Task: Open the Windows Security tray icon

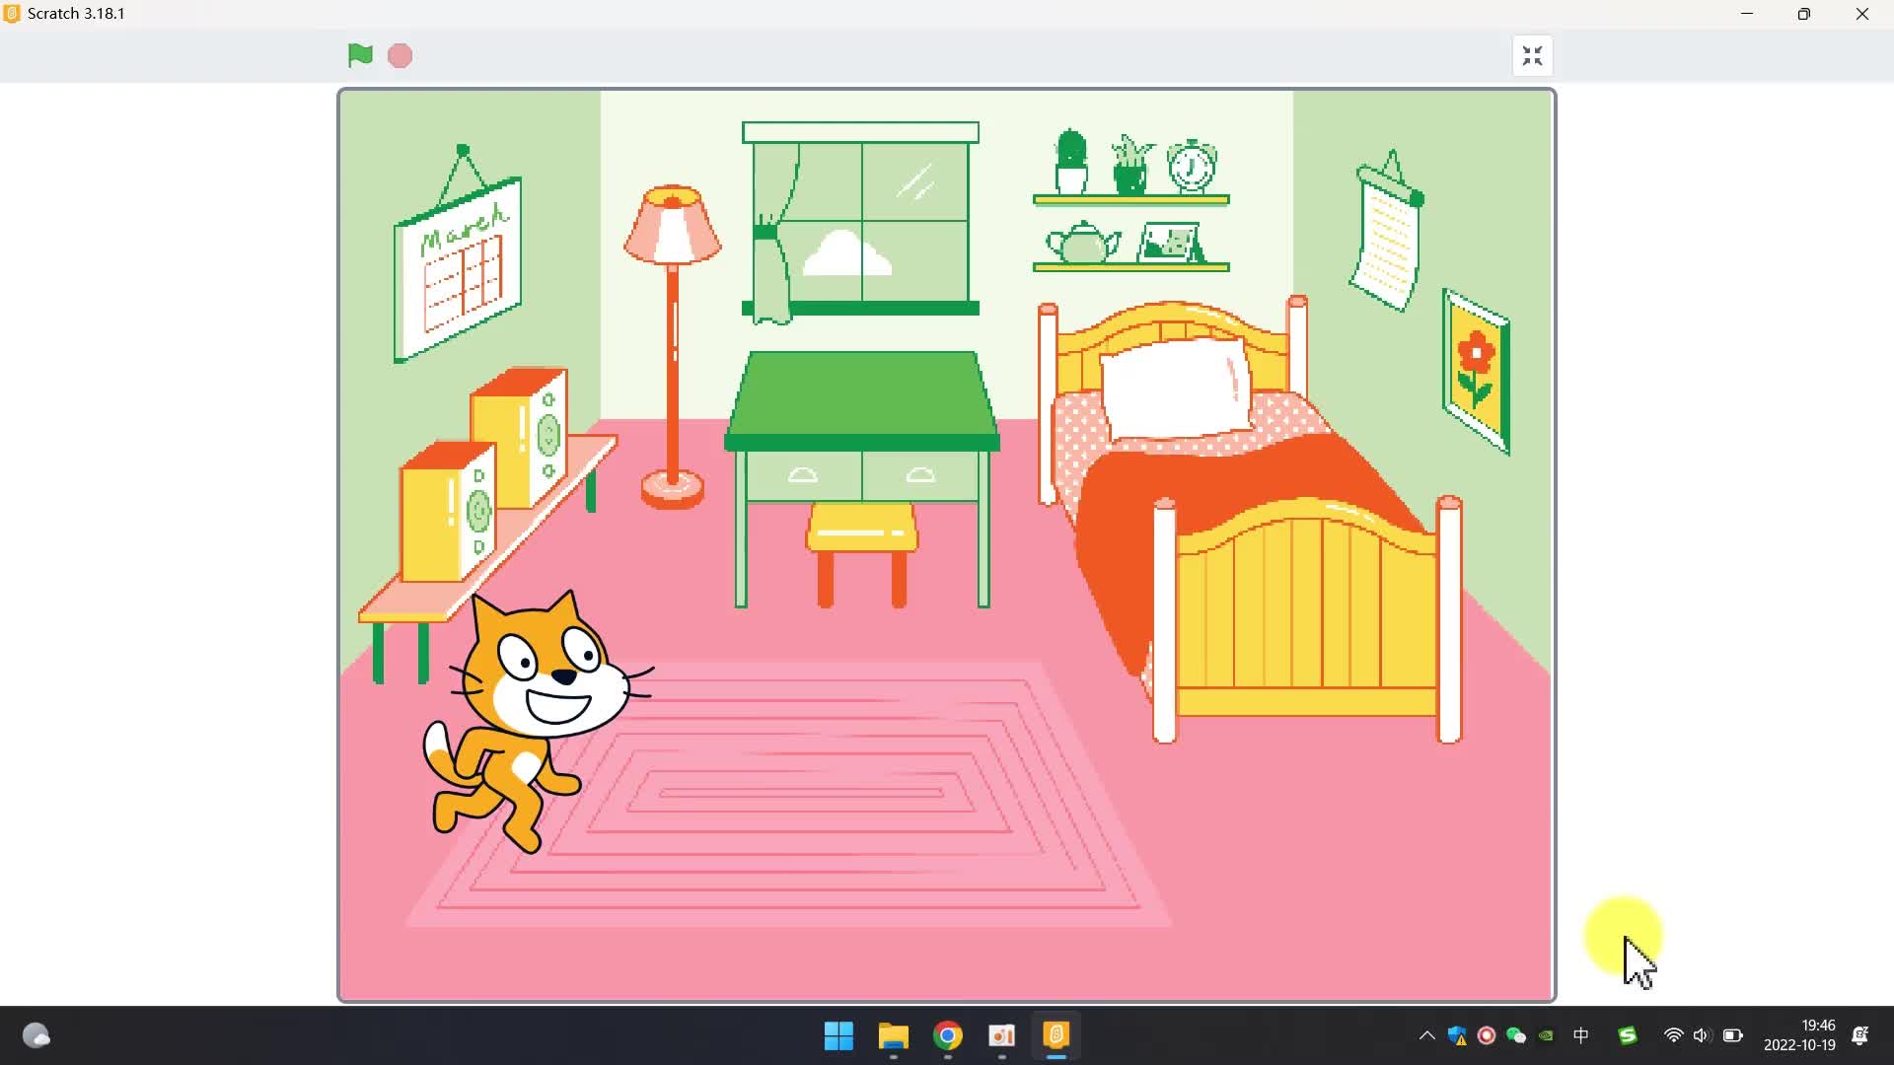Action: point(1457,1035)
